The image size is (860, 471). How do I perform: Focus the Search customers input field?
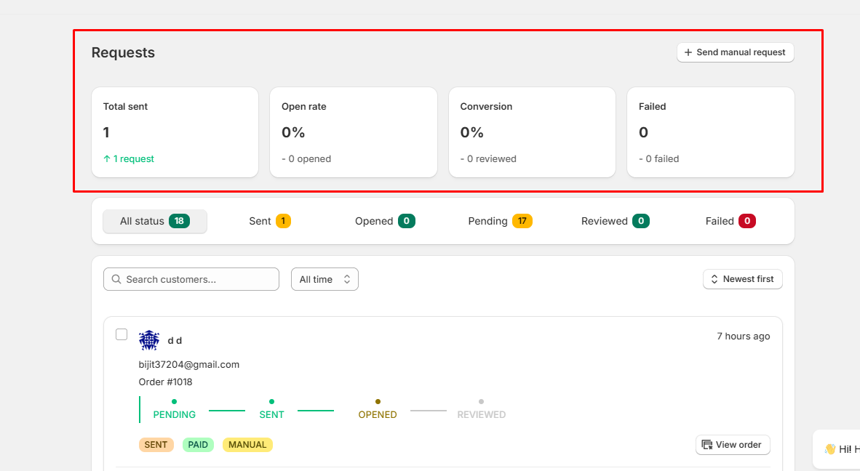[x=191, y=279]
